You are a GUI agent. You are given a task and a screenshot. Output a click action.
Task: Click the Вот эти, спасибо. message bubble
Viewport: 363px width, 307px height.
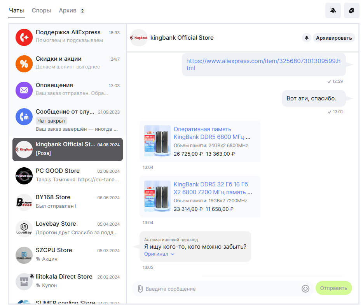tap(314, 98)
